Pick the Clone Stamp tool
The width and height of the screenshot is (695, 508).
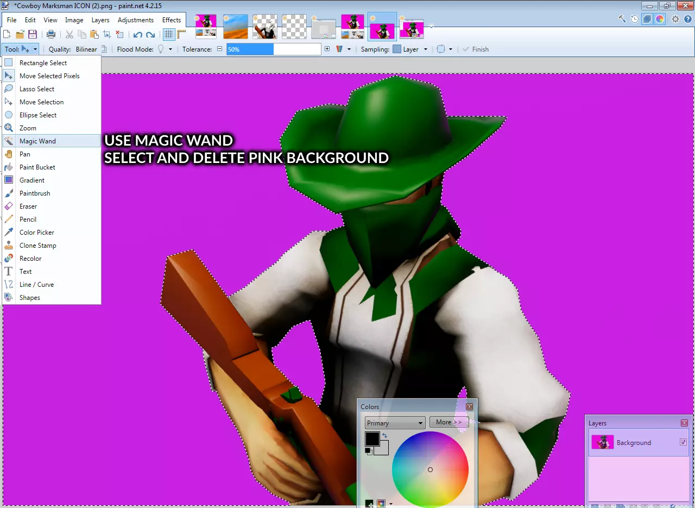click(52, 246)
